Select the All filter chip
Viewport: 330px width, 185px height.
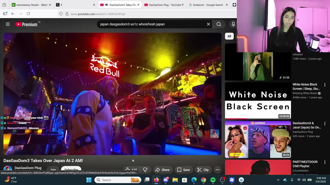pos(229,36)
